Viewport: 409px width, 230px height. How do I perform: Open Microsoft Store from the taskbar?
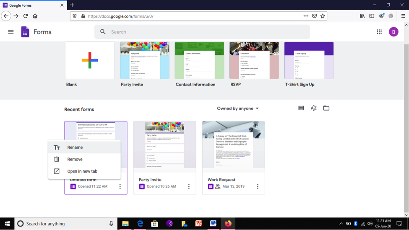coord(155,224)
